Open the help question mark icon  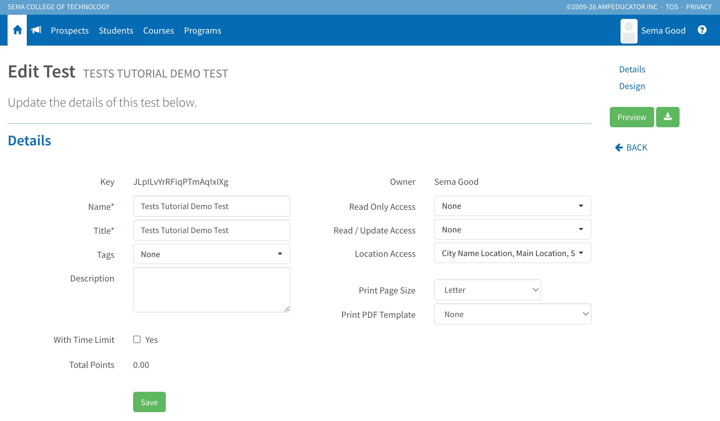[x=702, y=30]
